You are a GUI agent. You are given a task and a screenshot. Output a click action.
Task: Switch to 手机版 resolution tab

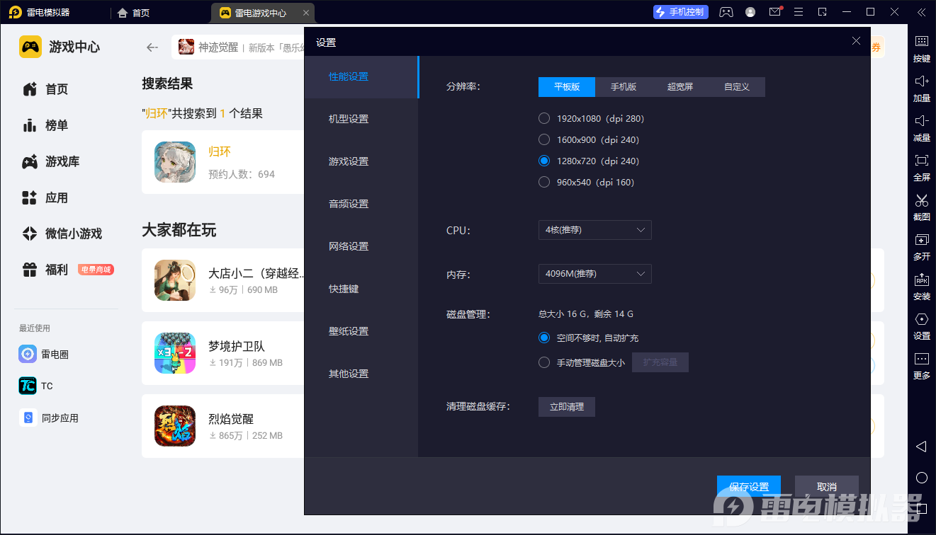click(x=624, y=87)
